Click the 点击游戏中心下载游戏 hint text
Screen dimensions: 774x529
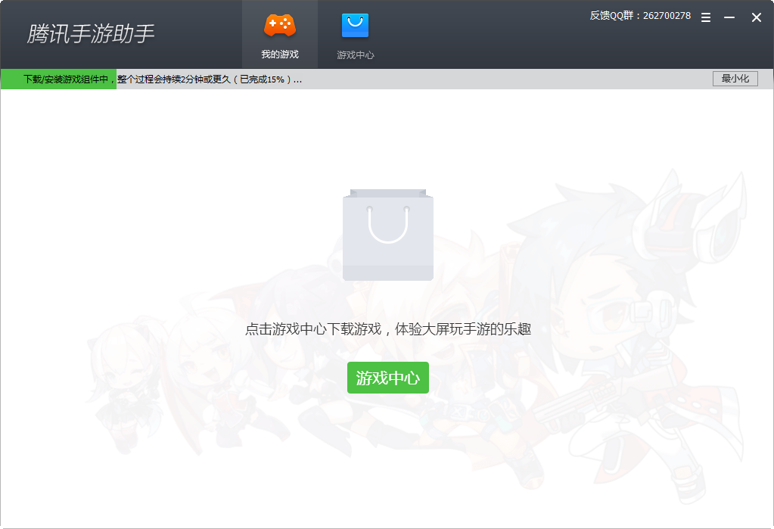point(388,329)
